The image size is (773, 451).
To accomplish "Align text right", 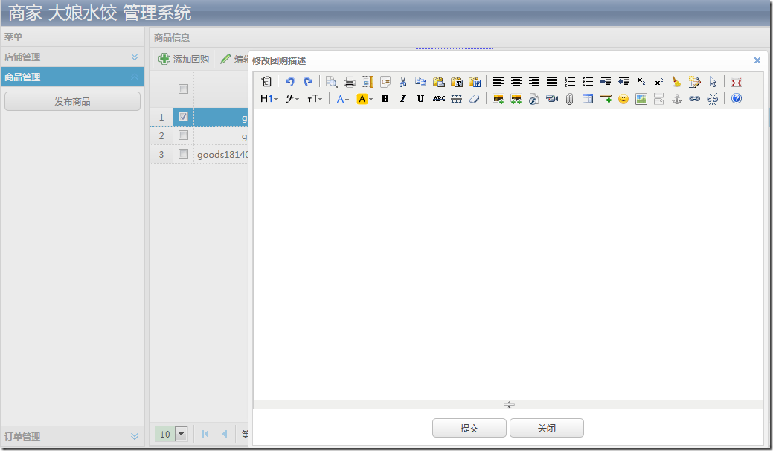I will 534,82.
